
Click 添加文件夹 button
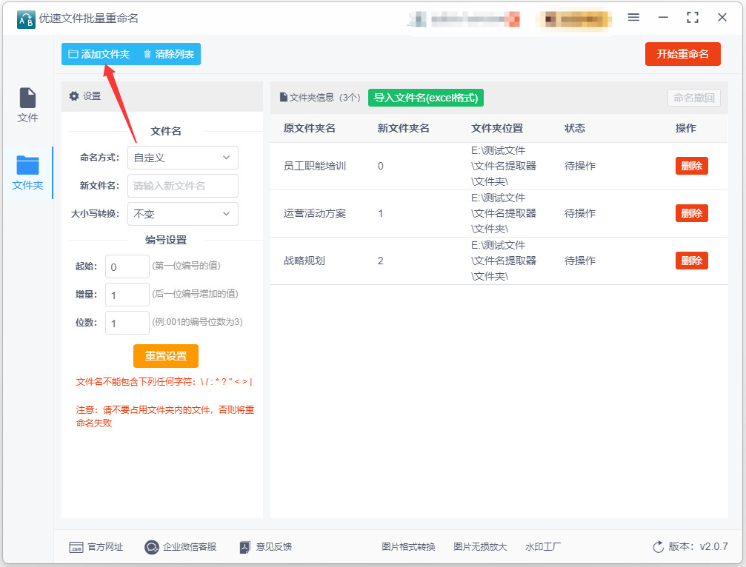[99, 54]
